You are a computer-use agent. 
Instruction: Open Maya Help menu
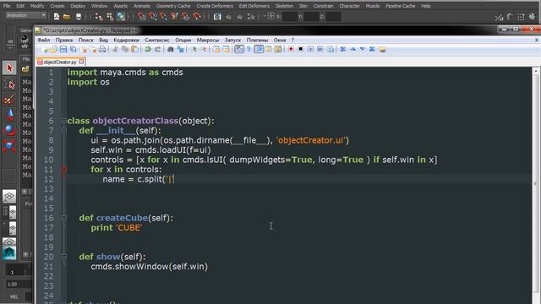[426, 6]
